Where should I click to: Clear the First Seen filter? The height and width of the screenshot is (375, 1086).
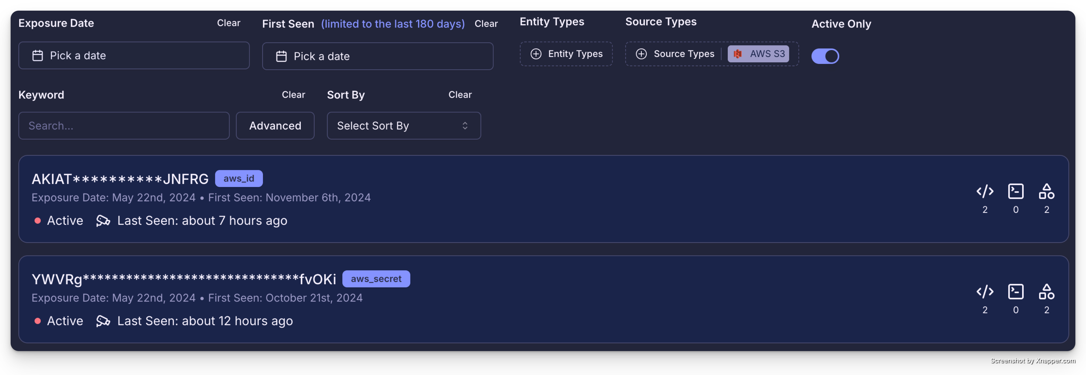coord(486,24)
